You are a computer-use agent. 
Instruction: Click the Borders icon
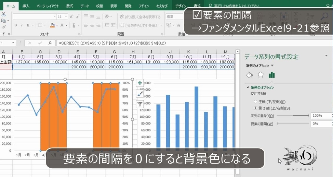tap(40, 25)
